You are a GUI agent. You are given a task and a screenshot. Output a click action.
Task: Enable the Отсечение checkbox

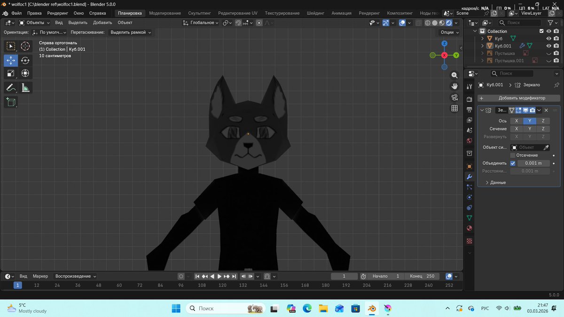pos(513,155)
